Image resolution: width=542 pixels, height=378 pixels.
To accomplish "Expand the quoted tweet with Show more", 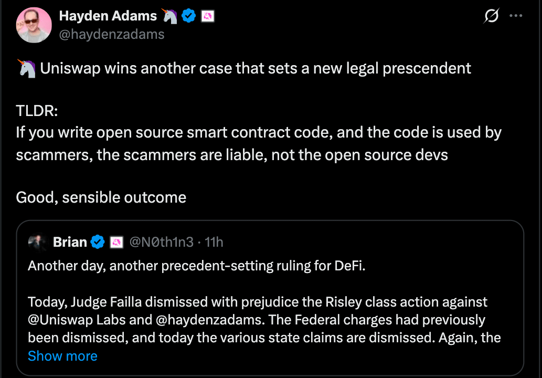I will point(62,356).
